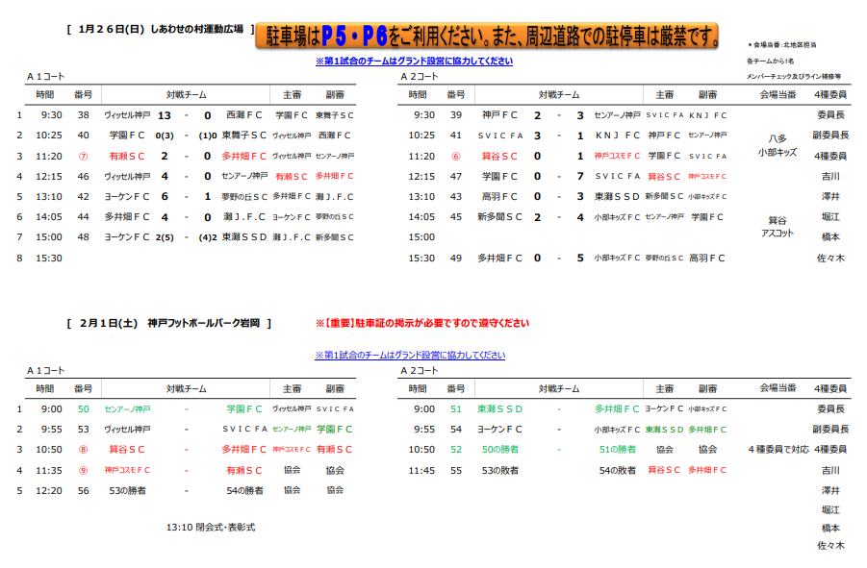Click the 54の敗者 cell
Image resolution: width=867 pixels, height=568 pixels.
click(x=617, y=470)
